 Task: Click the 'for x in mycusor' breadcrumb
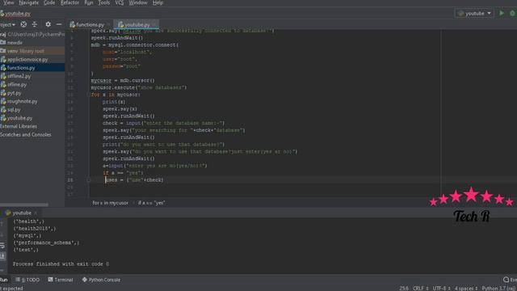110,203
